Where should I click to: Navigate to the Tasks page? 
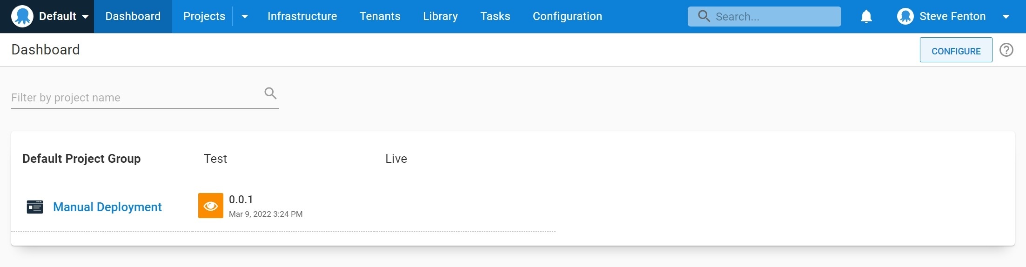pyautogui.click(x=495, y=16)
